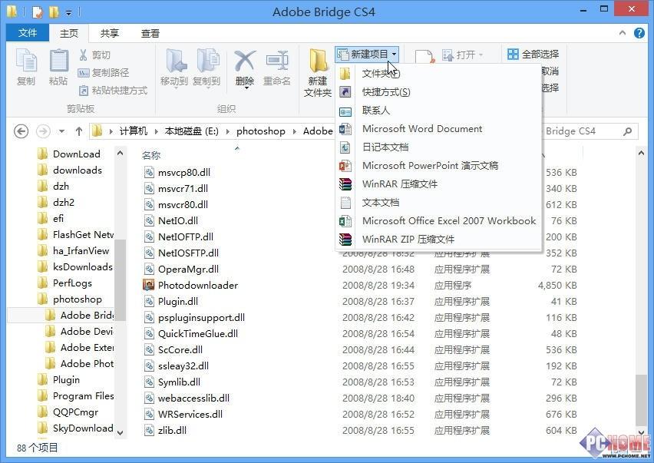The height and width of the screenshot is (463, 654).
Task: Choose Microsoft PowerPoint 演示文稿 entry
Action: click(x=438, y=165)
